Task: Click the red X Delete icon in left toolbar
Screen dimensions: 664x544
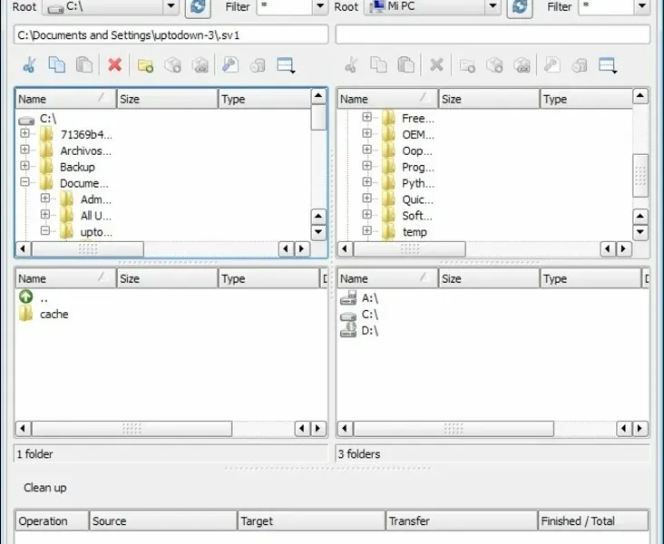Action: pyautogui.click(x=115, y=65)
